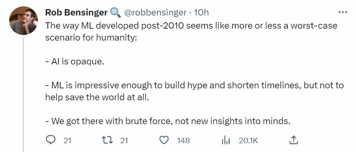Click the reply count of 21
This screenshot has width=356, height=152.
[67, 141]
